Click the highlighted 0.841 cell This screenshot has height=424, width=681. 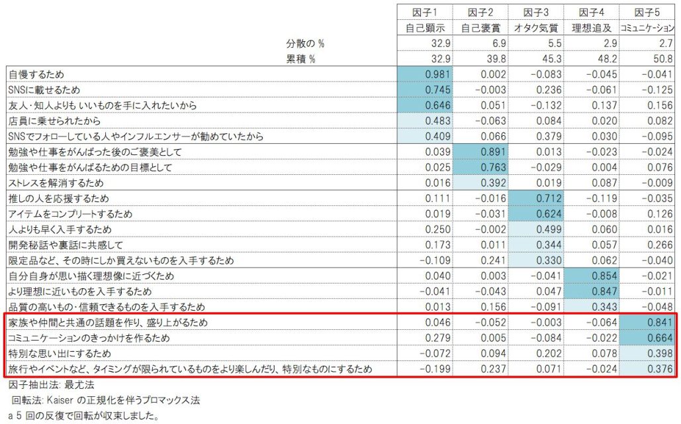(647, 323)
